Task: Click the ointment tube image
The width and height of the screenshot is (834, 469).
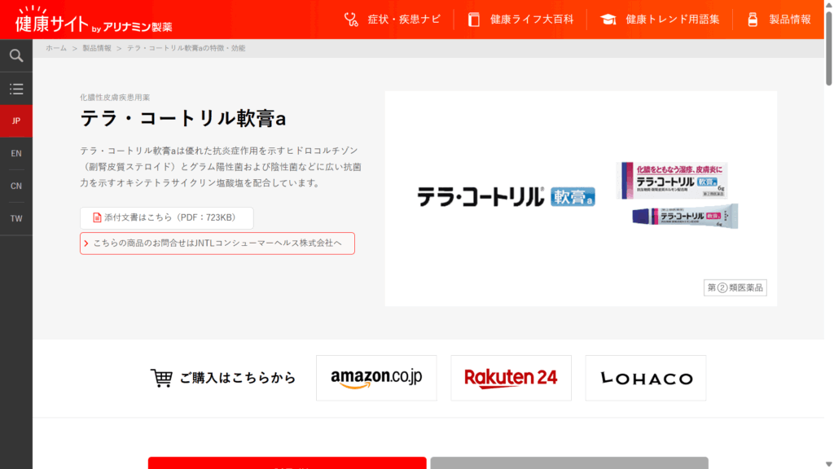Action: click(685, 217)
